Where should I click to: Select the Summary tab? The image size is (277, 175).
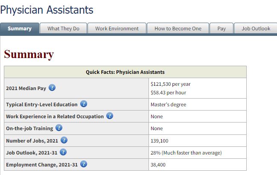coord(20,28)
